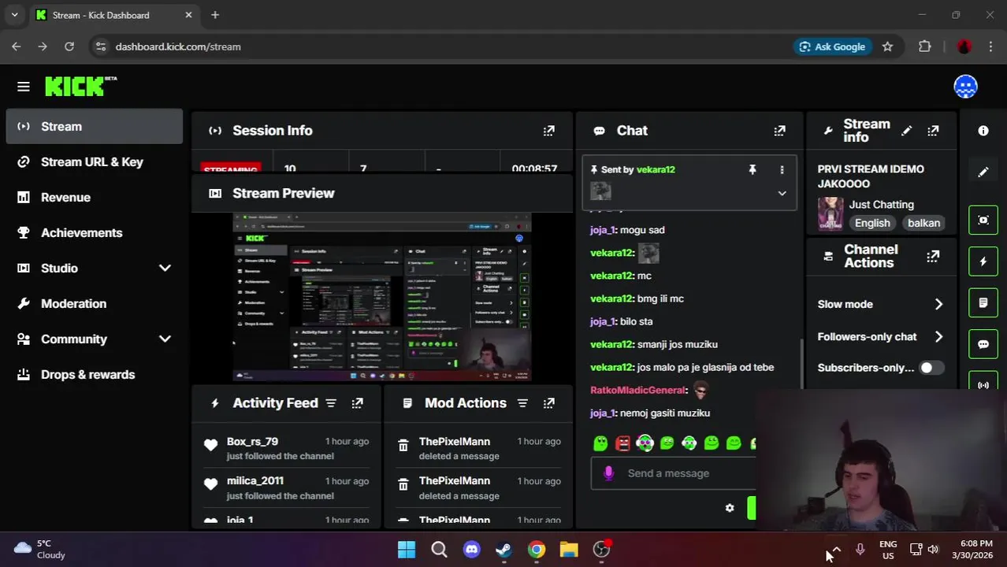Open the Revenue page
Screen dimensions: 1007x567
[95, 197]
